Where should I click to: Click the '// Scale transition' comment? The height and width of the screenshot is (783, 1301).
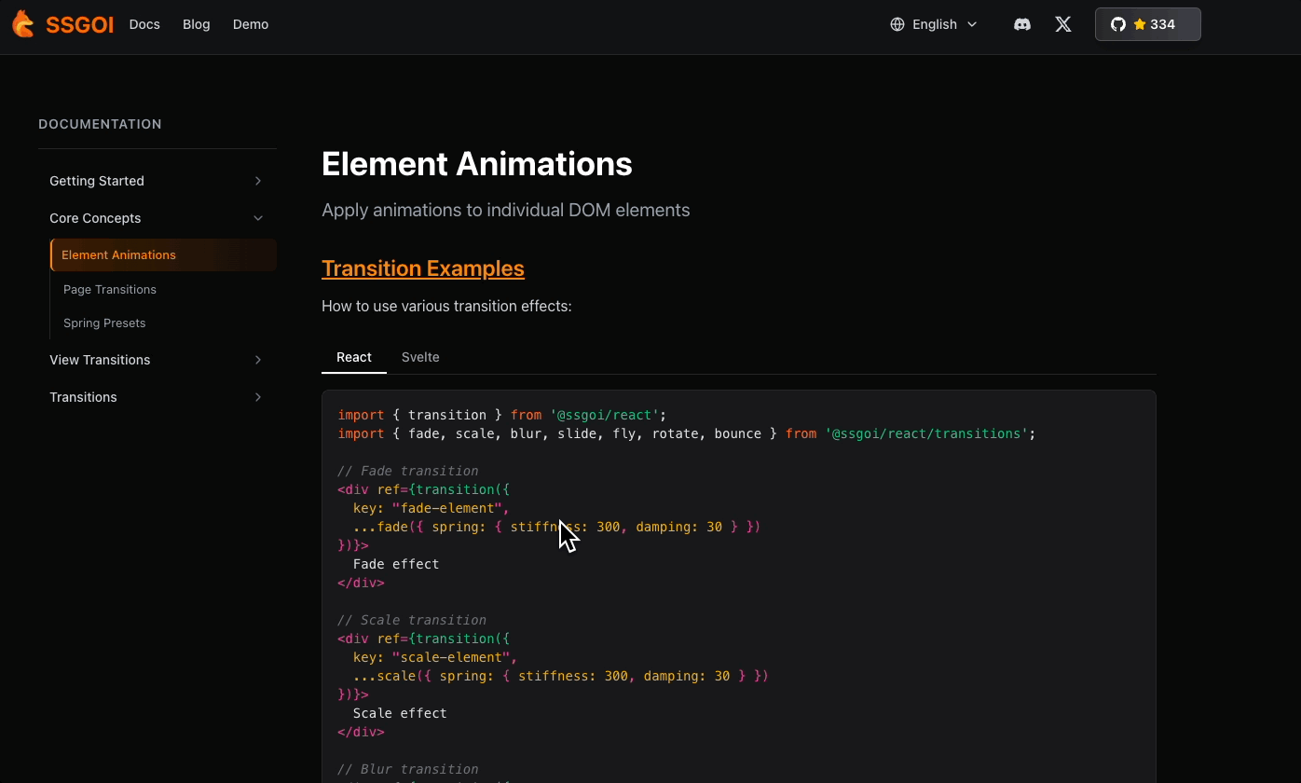point(412,620)
